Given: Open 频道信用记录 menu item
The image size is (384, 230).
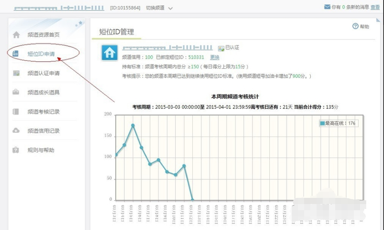Looking at the screenshot, I should [x=43, y=131].
